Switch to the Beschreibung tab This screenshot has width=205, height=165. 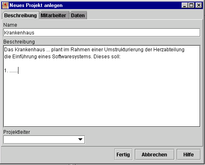tap(20, 16)
